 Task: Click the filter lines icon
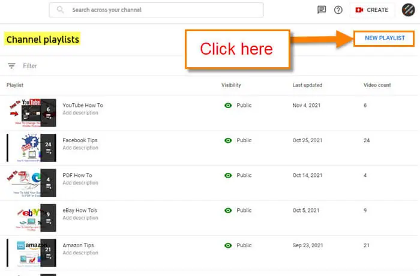11,65
